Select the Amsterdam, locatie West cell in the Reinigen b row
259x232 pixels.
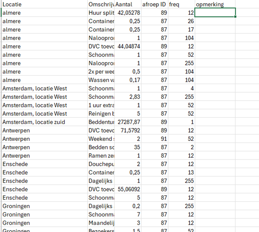[44, 113]
